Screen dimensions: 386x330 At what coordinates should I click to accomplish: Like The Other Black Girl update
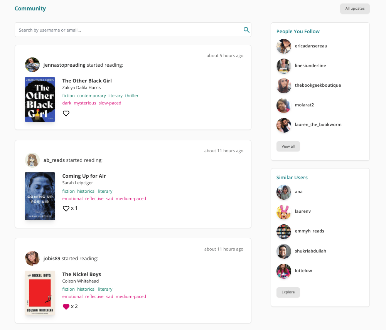tap(66, 113)
